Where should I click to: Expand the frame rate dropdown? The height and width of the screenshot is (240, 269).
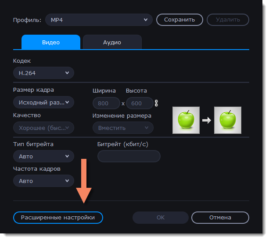pos(43,181)
